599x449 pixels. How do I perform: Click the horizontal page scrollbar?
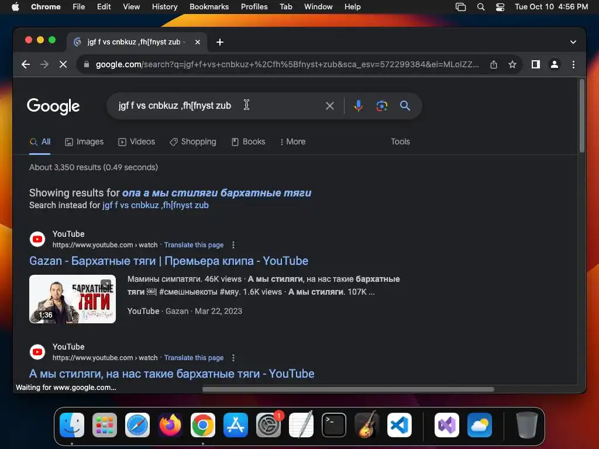[348, 389]
